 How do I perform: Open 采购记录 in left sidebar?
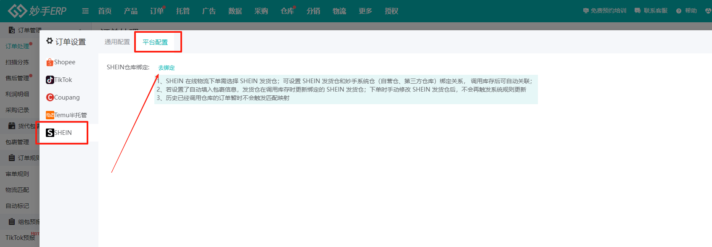click(x=17, y=110)
